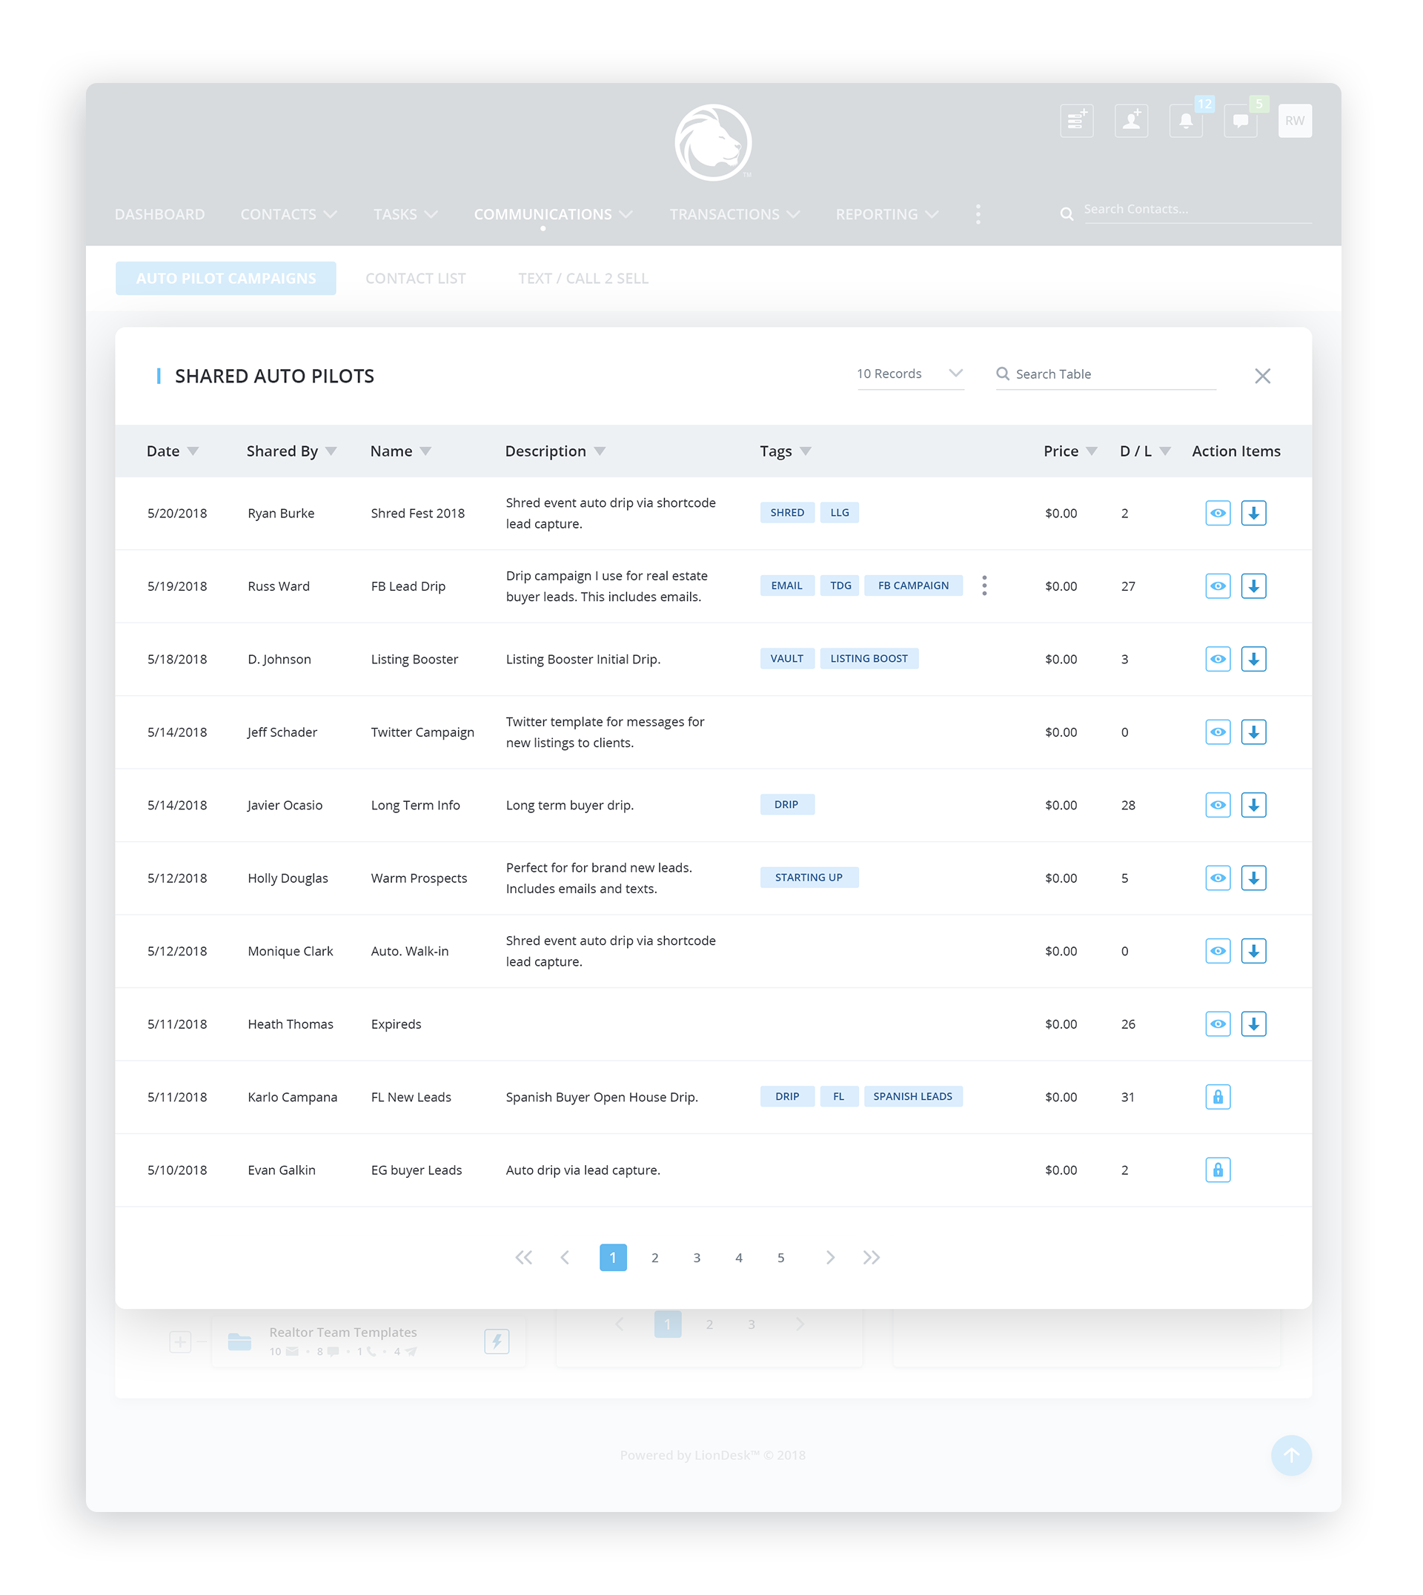Click the SPANISH LEADS tag
Image resolution: width=1423 pixels, height=1595 pixels.
coord(912,1096)
